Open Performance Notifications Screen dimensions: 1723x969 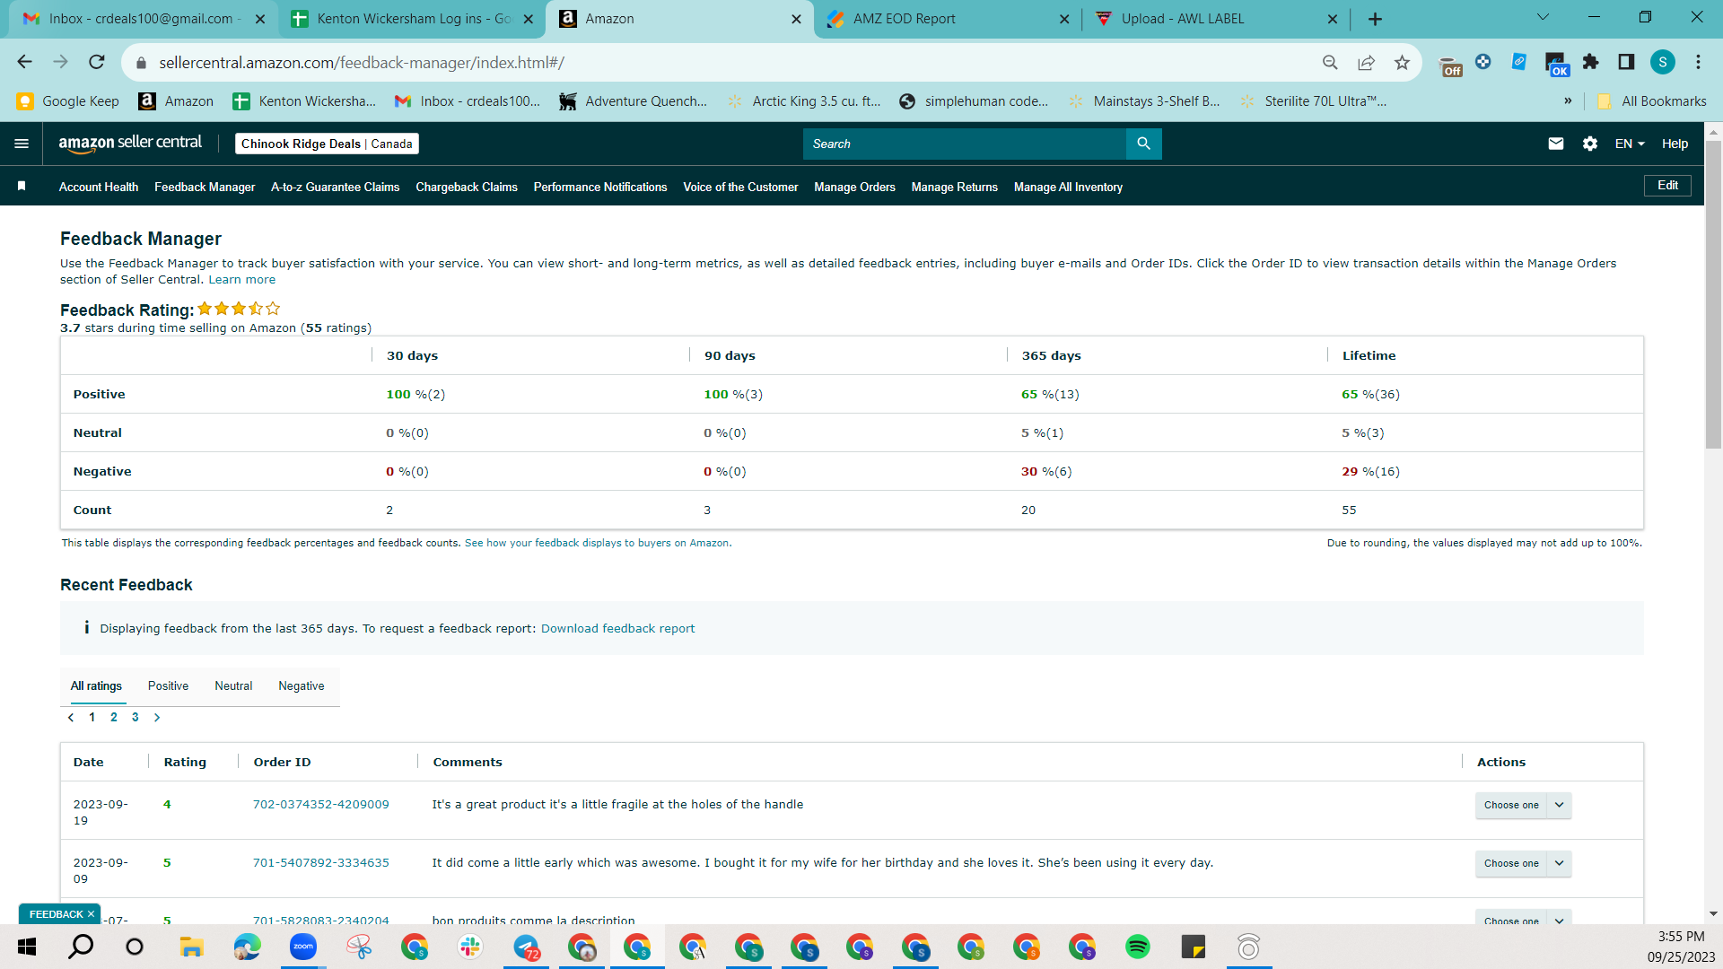click(x=600, y=187)
